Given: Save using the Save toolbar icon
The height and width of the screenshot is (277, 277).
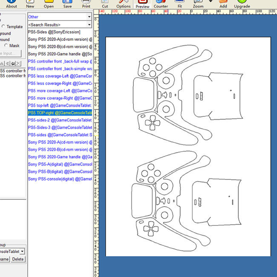Looking at the screenshot, I should click(67, 4).
